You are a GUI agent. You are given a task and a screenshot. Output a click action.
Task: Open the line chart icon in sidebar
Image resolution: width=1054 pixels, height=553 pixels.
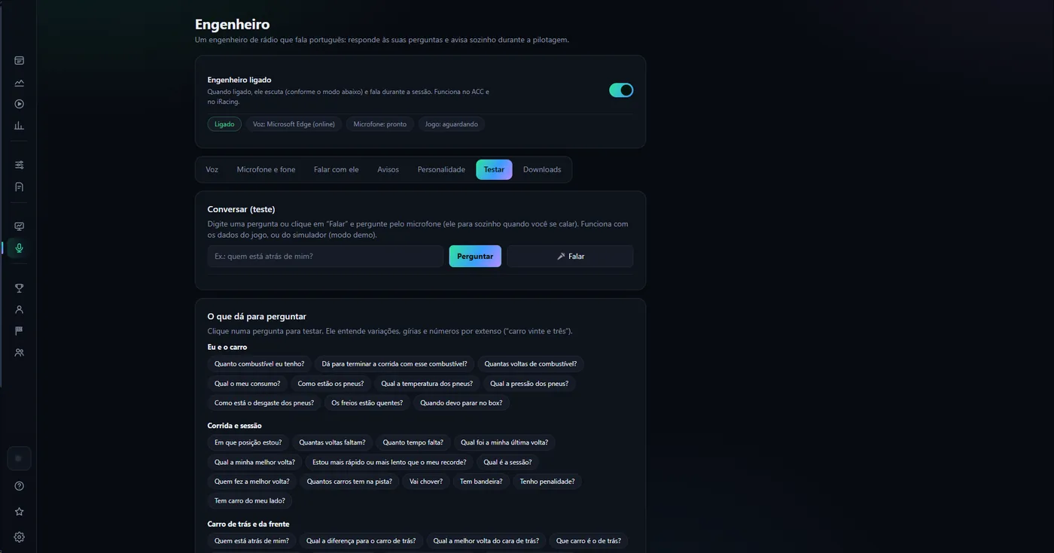(x=19, y=83)
